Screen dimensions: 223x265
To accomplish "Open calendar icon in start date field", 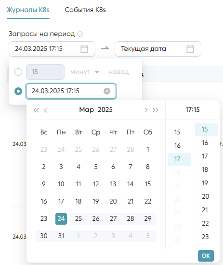I will (x=84, y=49).
